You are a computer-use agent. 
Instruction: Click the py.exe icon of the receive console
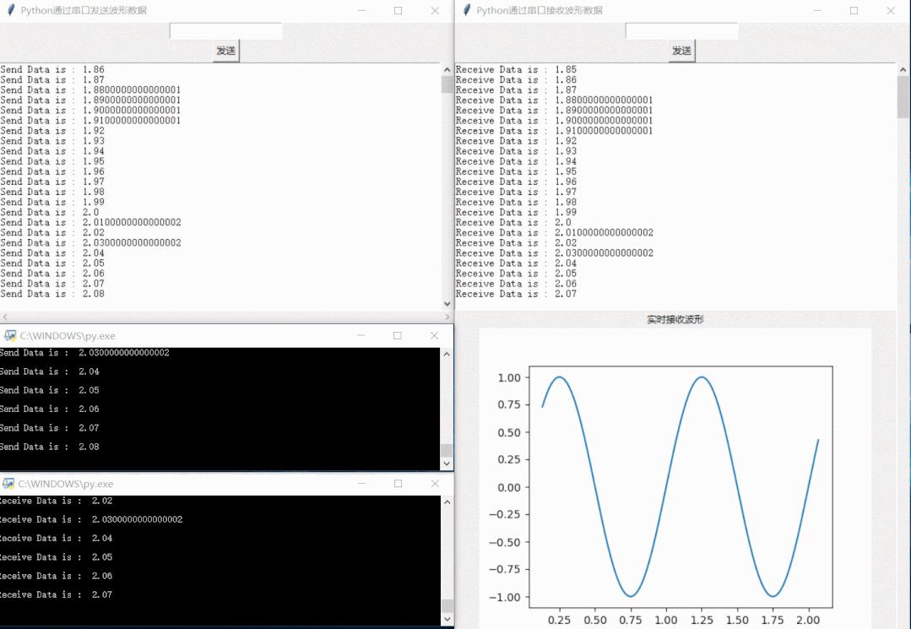tap(8, 484)
